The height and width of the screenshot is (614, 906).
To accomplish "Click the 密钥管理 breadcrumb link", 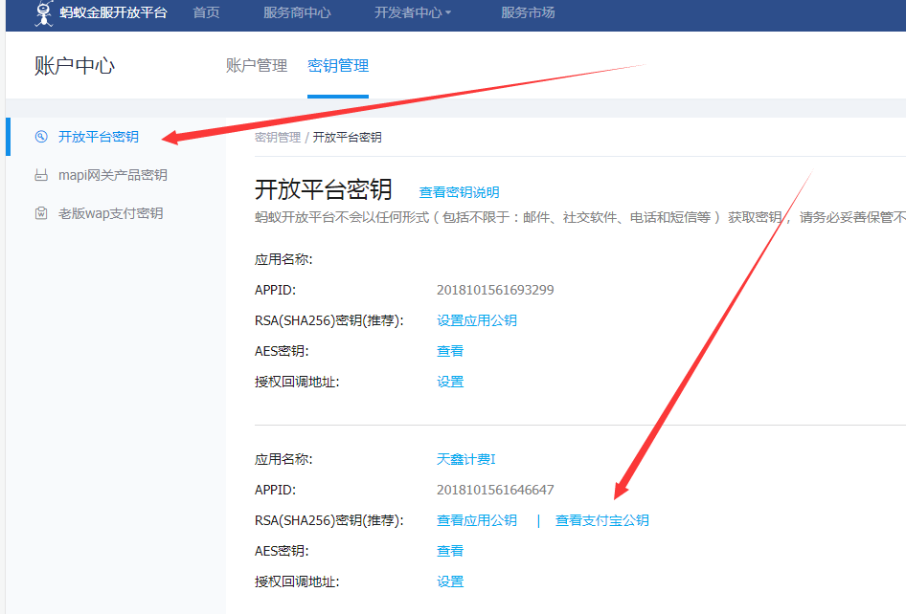I will point(278,138).
